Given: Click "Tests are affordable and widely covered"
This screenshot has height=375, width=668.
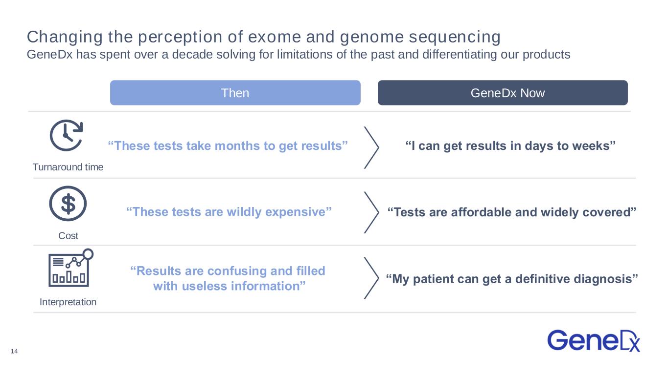Looking at the screenshot, I should coord(511,212).
